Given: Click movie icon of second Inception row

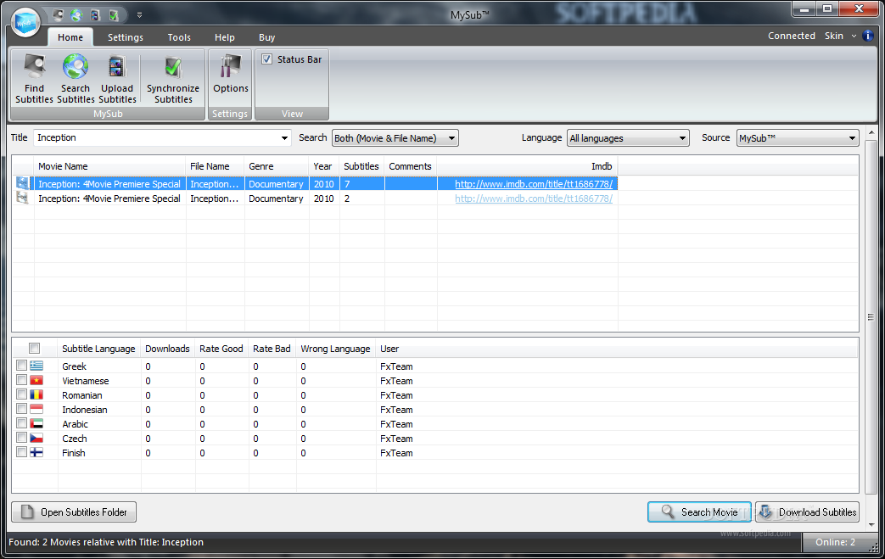Looking at the screenshot, I should pyautogui.click(x=23, y=198).
